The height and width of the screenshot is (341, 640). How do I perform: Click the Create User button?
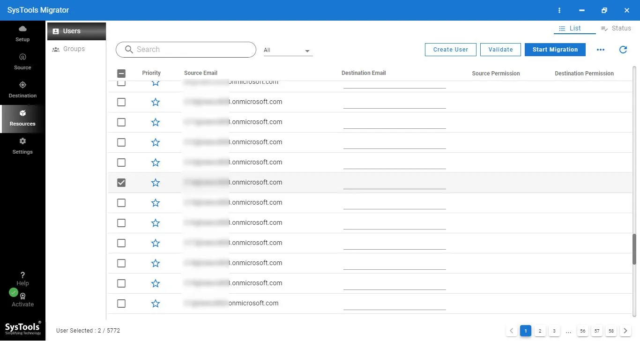451,50
